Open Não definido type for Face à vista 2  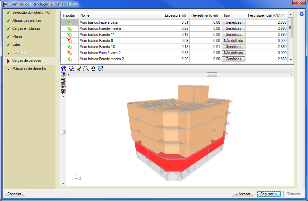[x=233, y=53]
